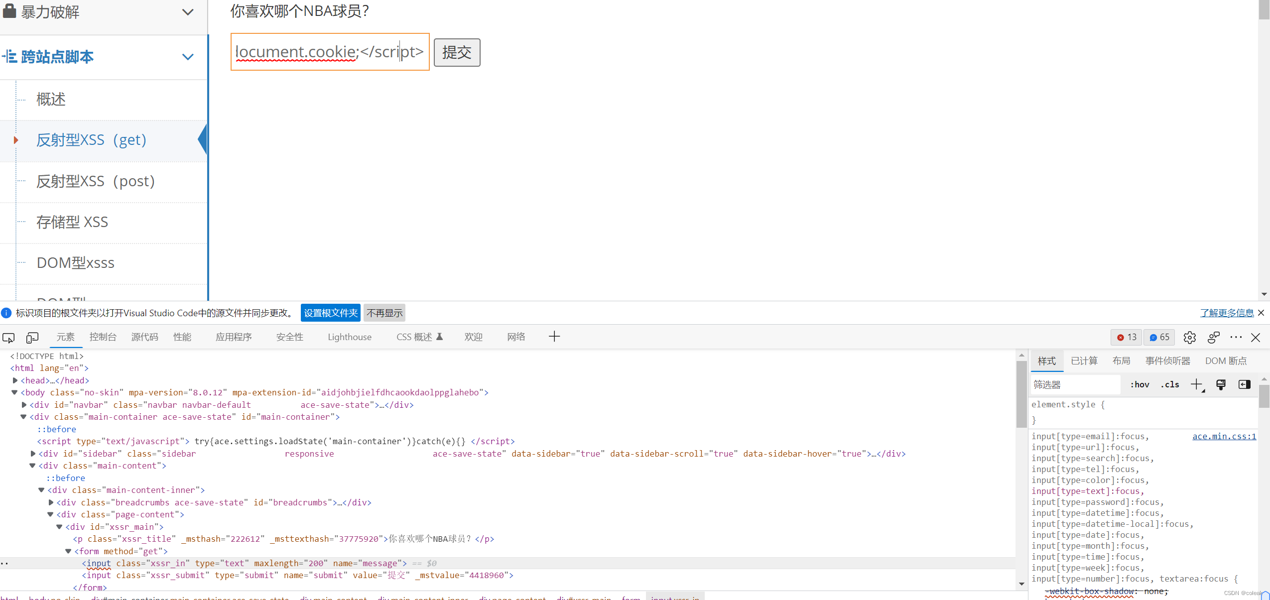Close the DevTools panel
Screen dimensions: 1270x600
[x=1256, y=337]
